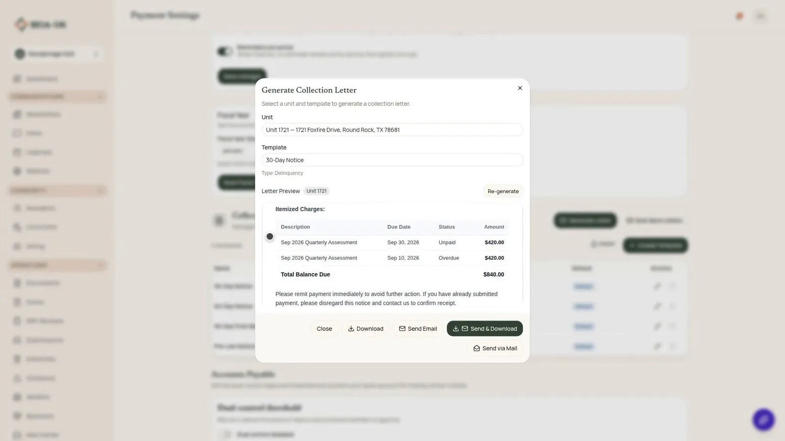785x441 pixels.
Task: Open the Unit dropdown showing Unit 1721
Action: [392, 130]
